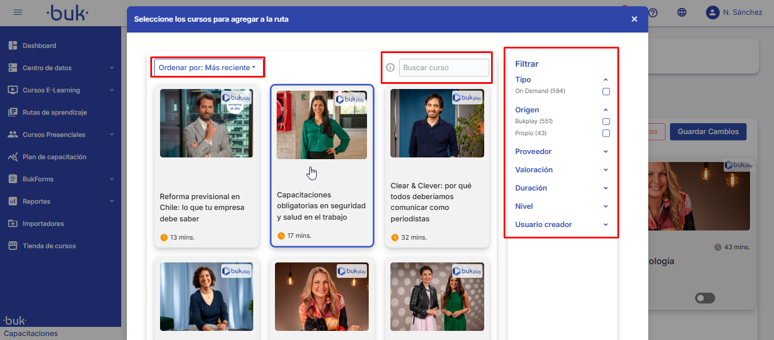Check the On Demand filter checkbox
This screenshot has height=340, width=774.
pos(606,91)
